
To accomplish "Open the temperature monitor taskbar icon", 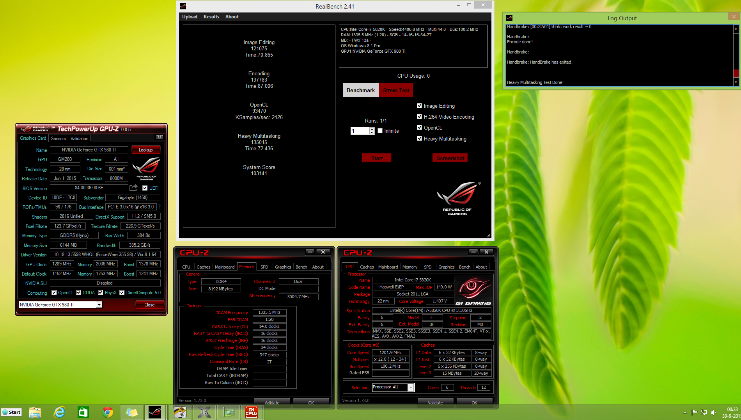I will click(x=180, y=412).
